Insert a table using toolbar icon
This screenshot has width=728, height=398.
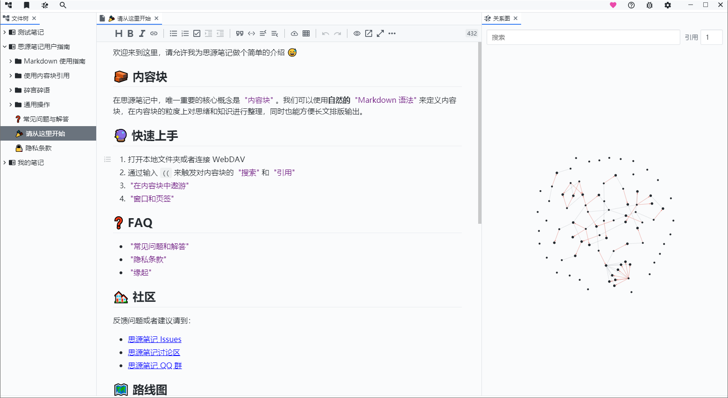coord(306,34)
